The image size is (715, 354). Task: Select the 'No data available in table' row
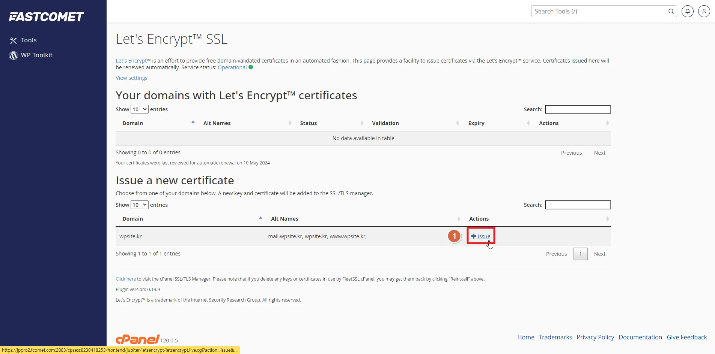pos(363,138)
